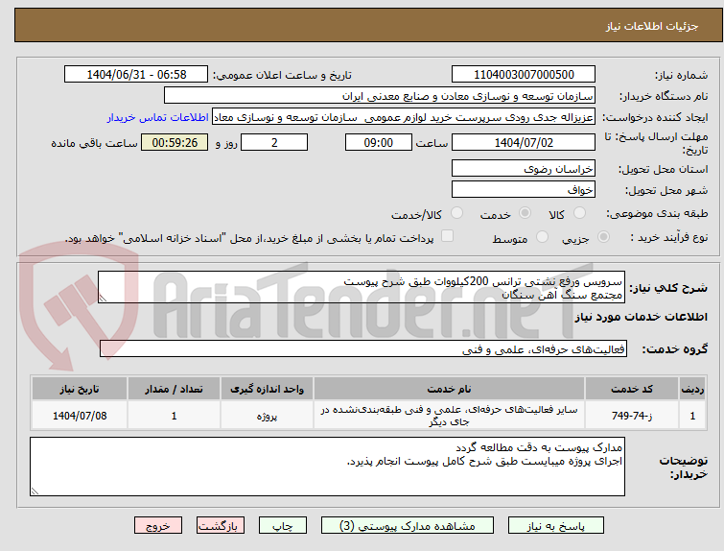724x551 pixels.
Task: Click the remaining days field showing 2
Action: coord(274,142)
